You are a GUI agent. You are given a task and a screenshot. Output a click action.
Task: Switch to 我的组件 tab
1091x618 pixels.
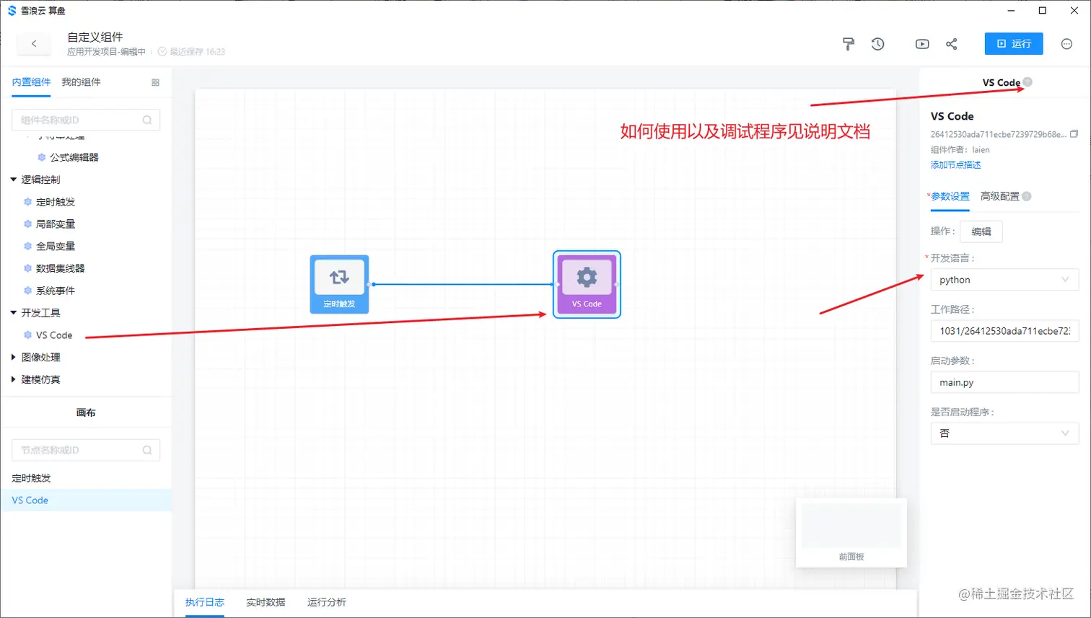coord(81,82)
